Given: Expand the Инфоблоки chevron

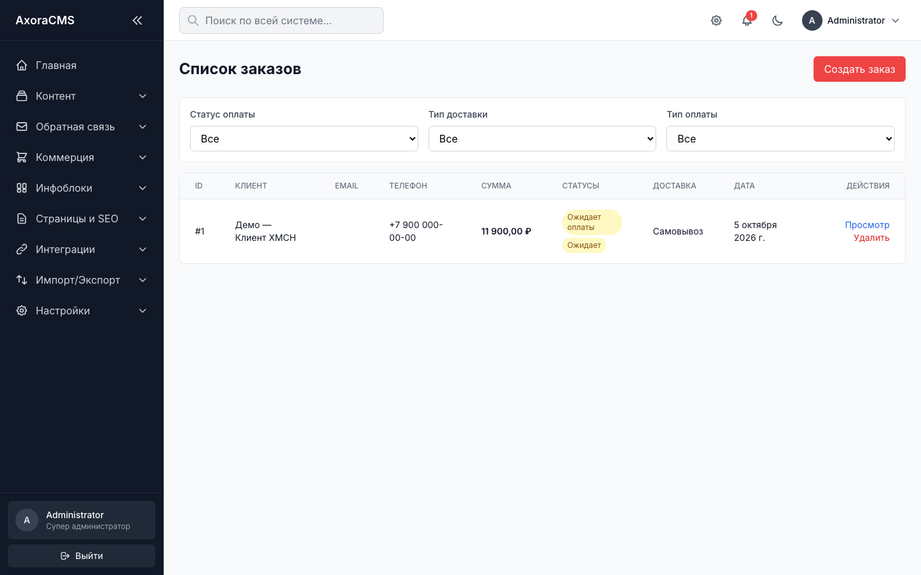Looking at the screenshot, I should click(143, 188).
